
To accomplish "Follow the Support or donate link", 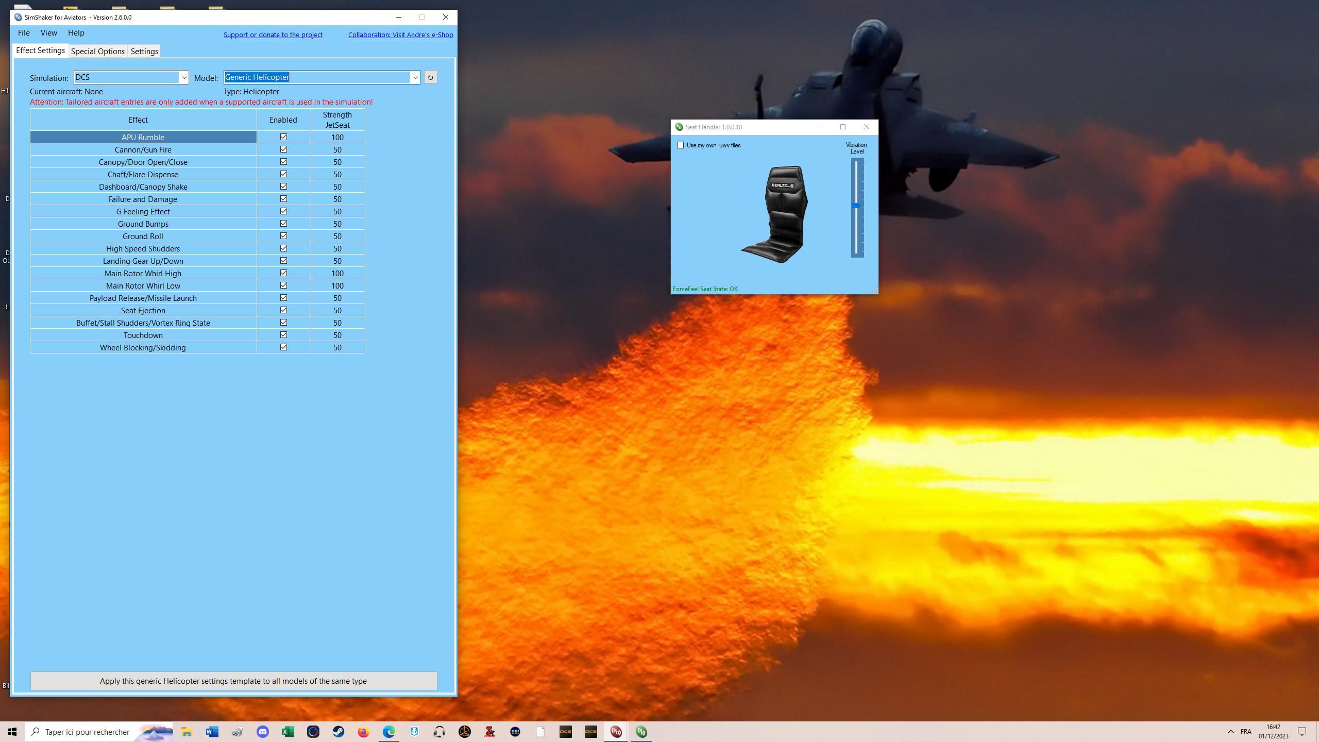I will coord(273,35).
